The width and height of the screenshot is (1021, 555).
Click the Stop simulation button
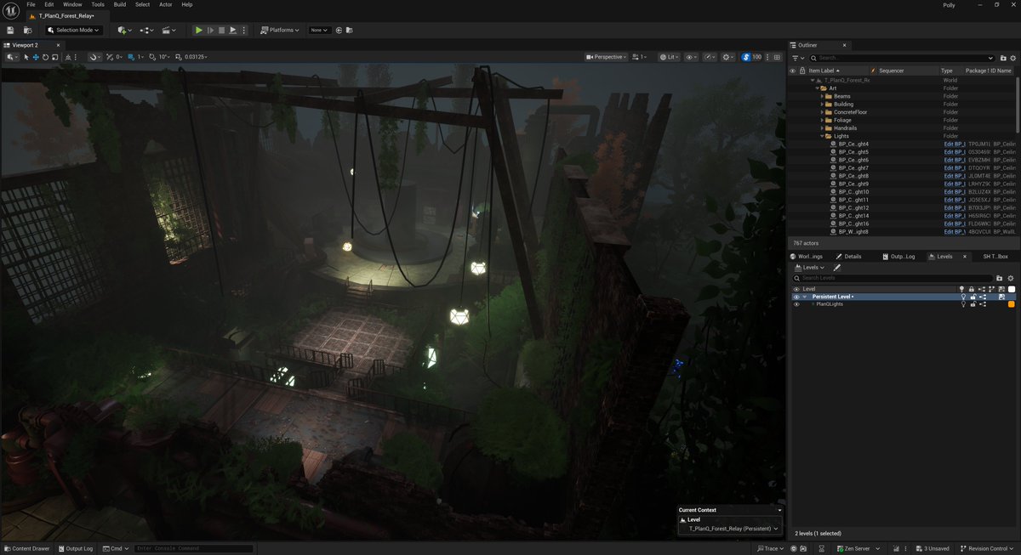(x=221, y=30)
